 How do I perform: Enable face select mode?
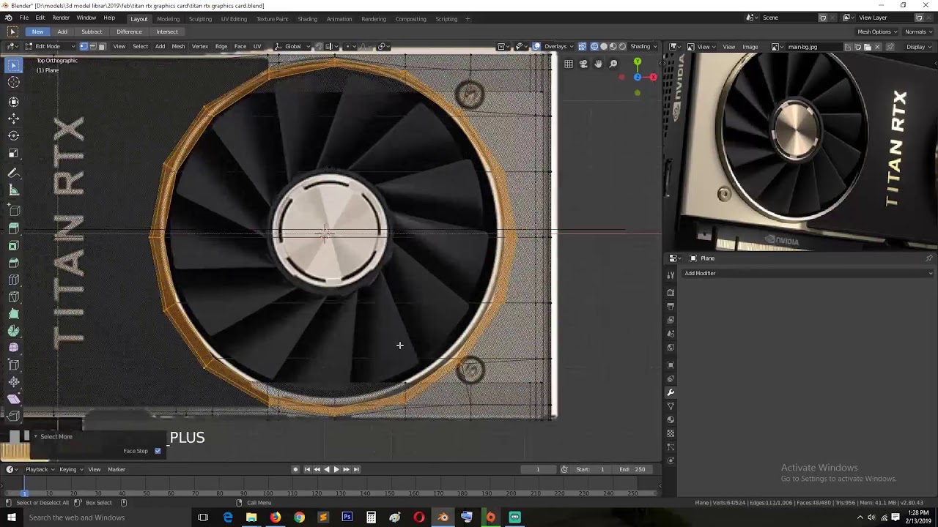[x=102, y=46]
